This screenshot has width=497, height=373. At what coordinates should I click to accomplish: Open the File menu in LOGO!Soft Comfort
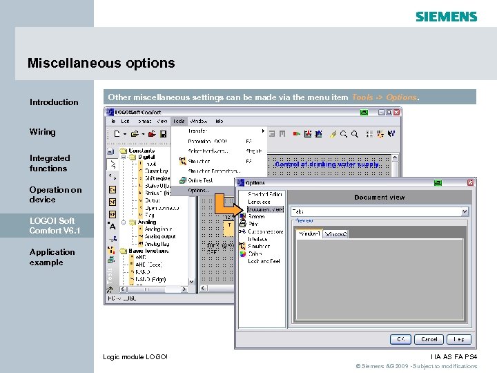pos(113,121)
